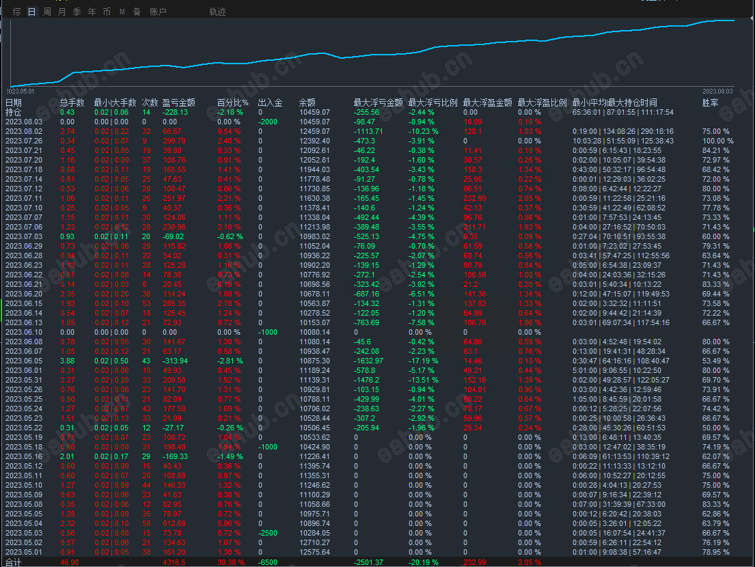Sort by the 胜率 column header
Viewport: 755px width, 567px height.
pyautogui.click(x=711, y=102)
